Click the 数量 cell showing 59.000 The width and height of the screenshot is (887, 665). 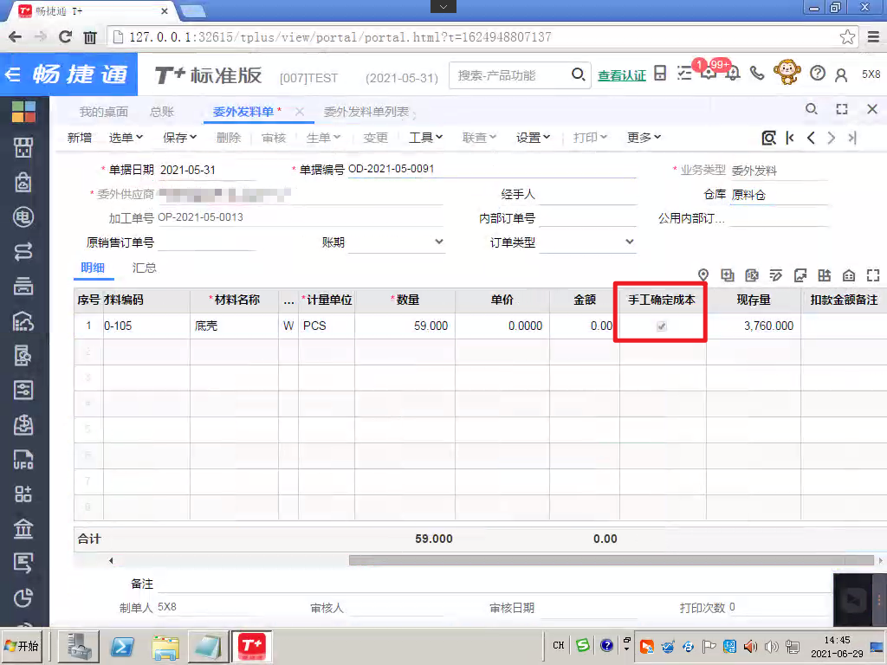click(405, 326)
